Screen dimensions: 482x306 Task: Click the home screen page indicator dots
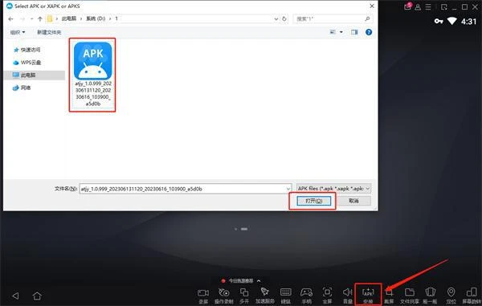click(241, 229)
